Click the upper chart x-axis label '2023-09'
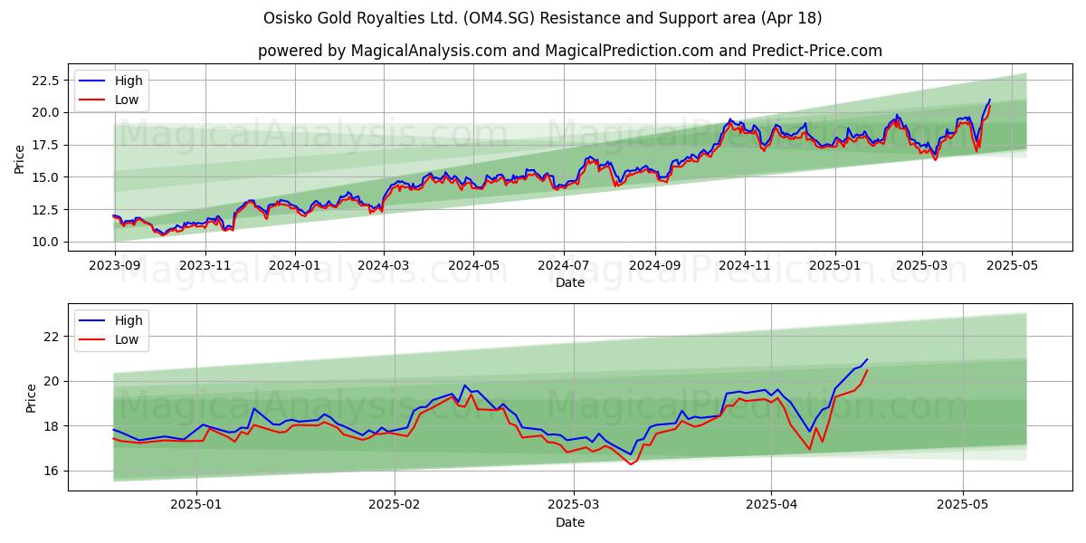Image resolution: width=1086 pixels, height=543 pixels. point(115,266)
